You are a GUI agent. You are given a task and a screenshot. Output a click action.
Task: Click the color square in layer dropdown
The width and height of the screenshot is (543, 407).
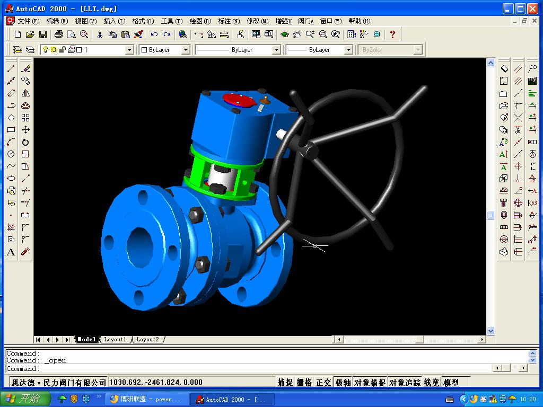click(79, 50)
